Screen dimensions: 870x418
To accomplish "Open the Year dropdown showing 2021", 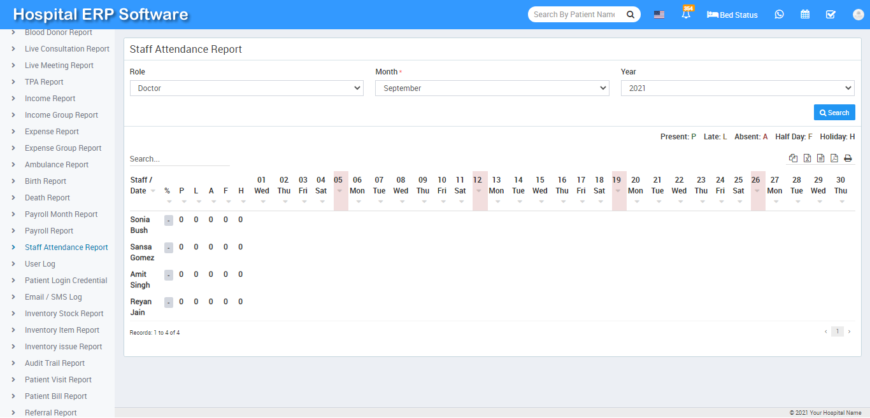I will pos(738,88).
